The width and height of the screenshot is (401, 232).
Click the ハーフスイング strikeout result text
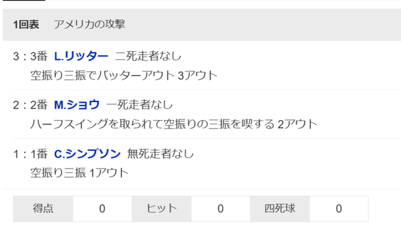[173, 124]
